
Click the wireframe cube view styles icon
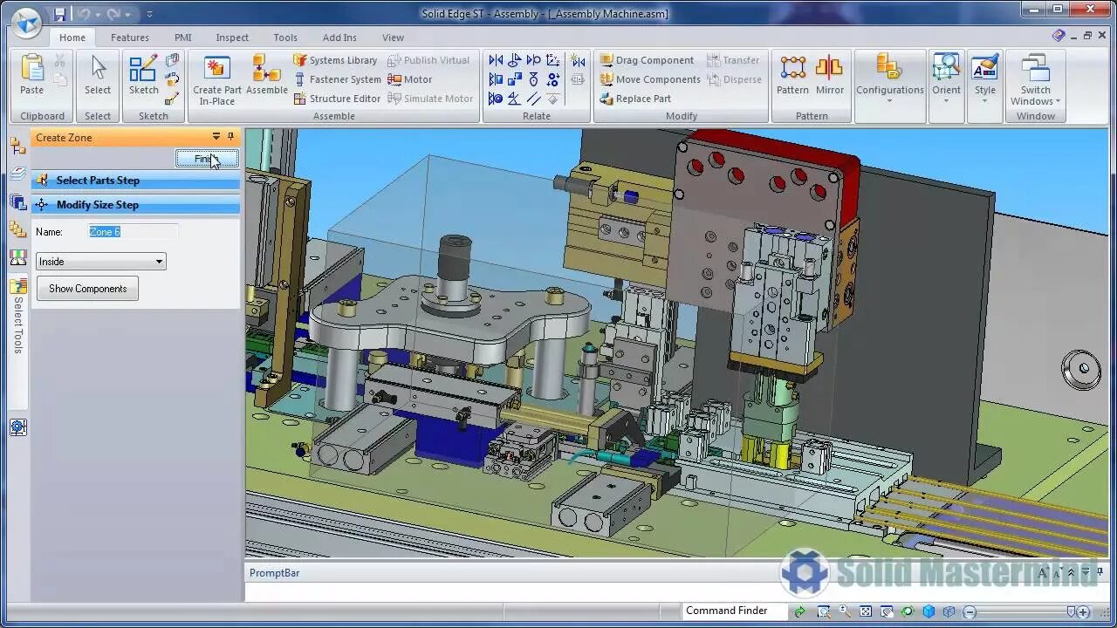[949, 611]
